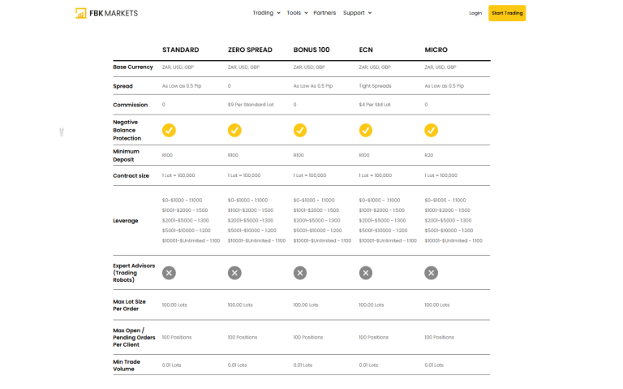
Task: Click the Login link
Action: [475, 13]
